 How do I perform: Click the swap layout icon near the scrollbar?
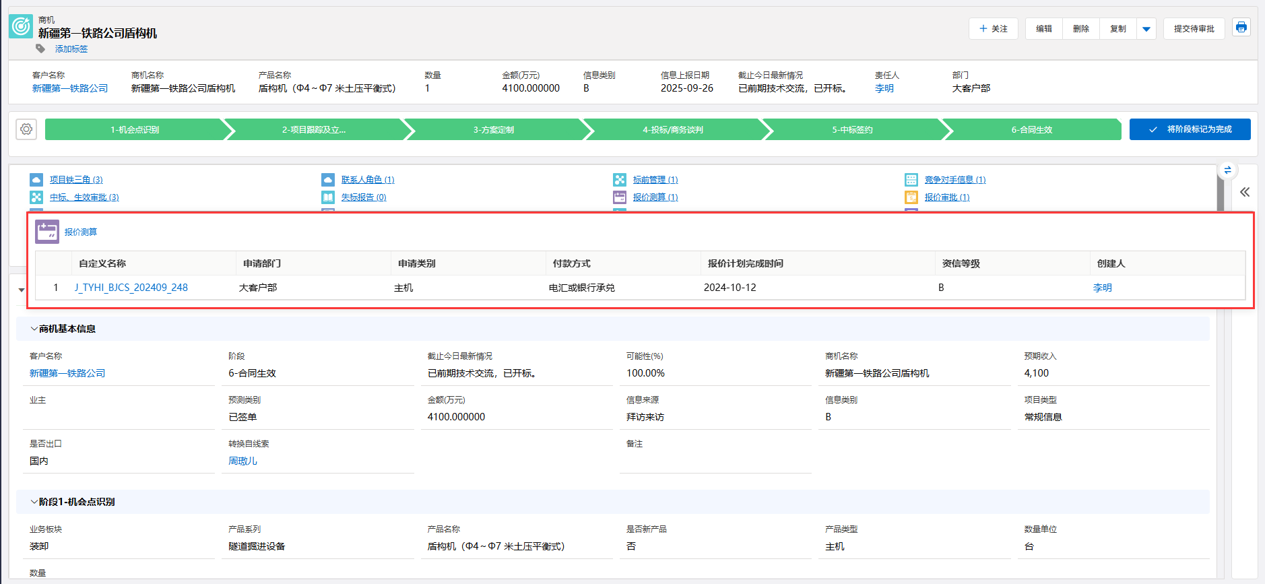1227,170
